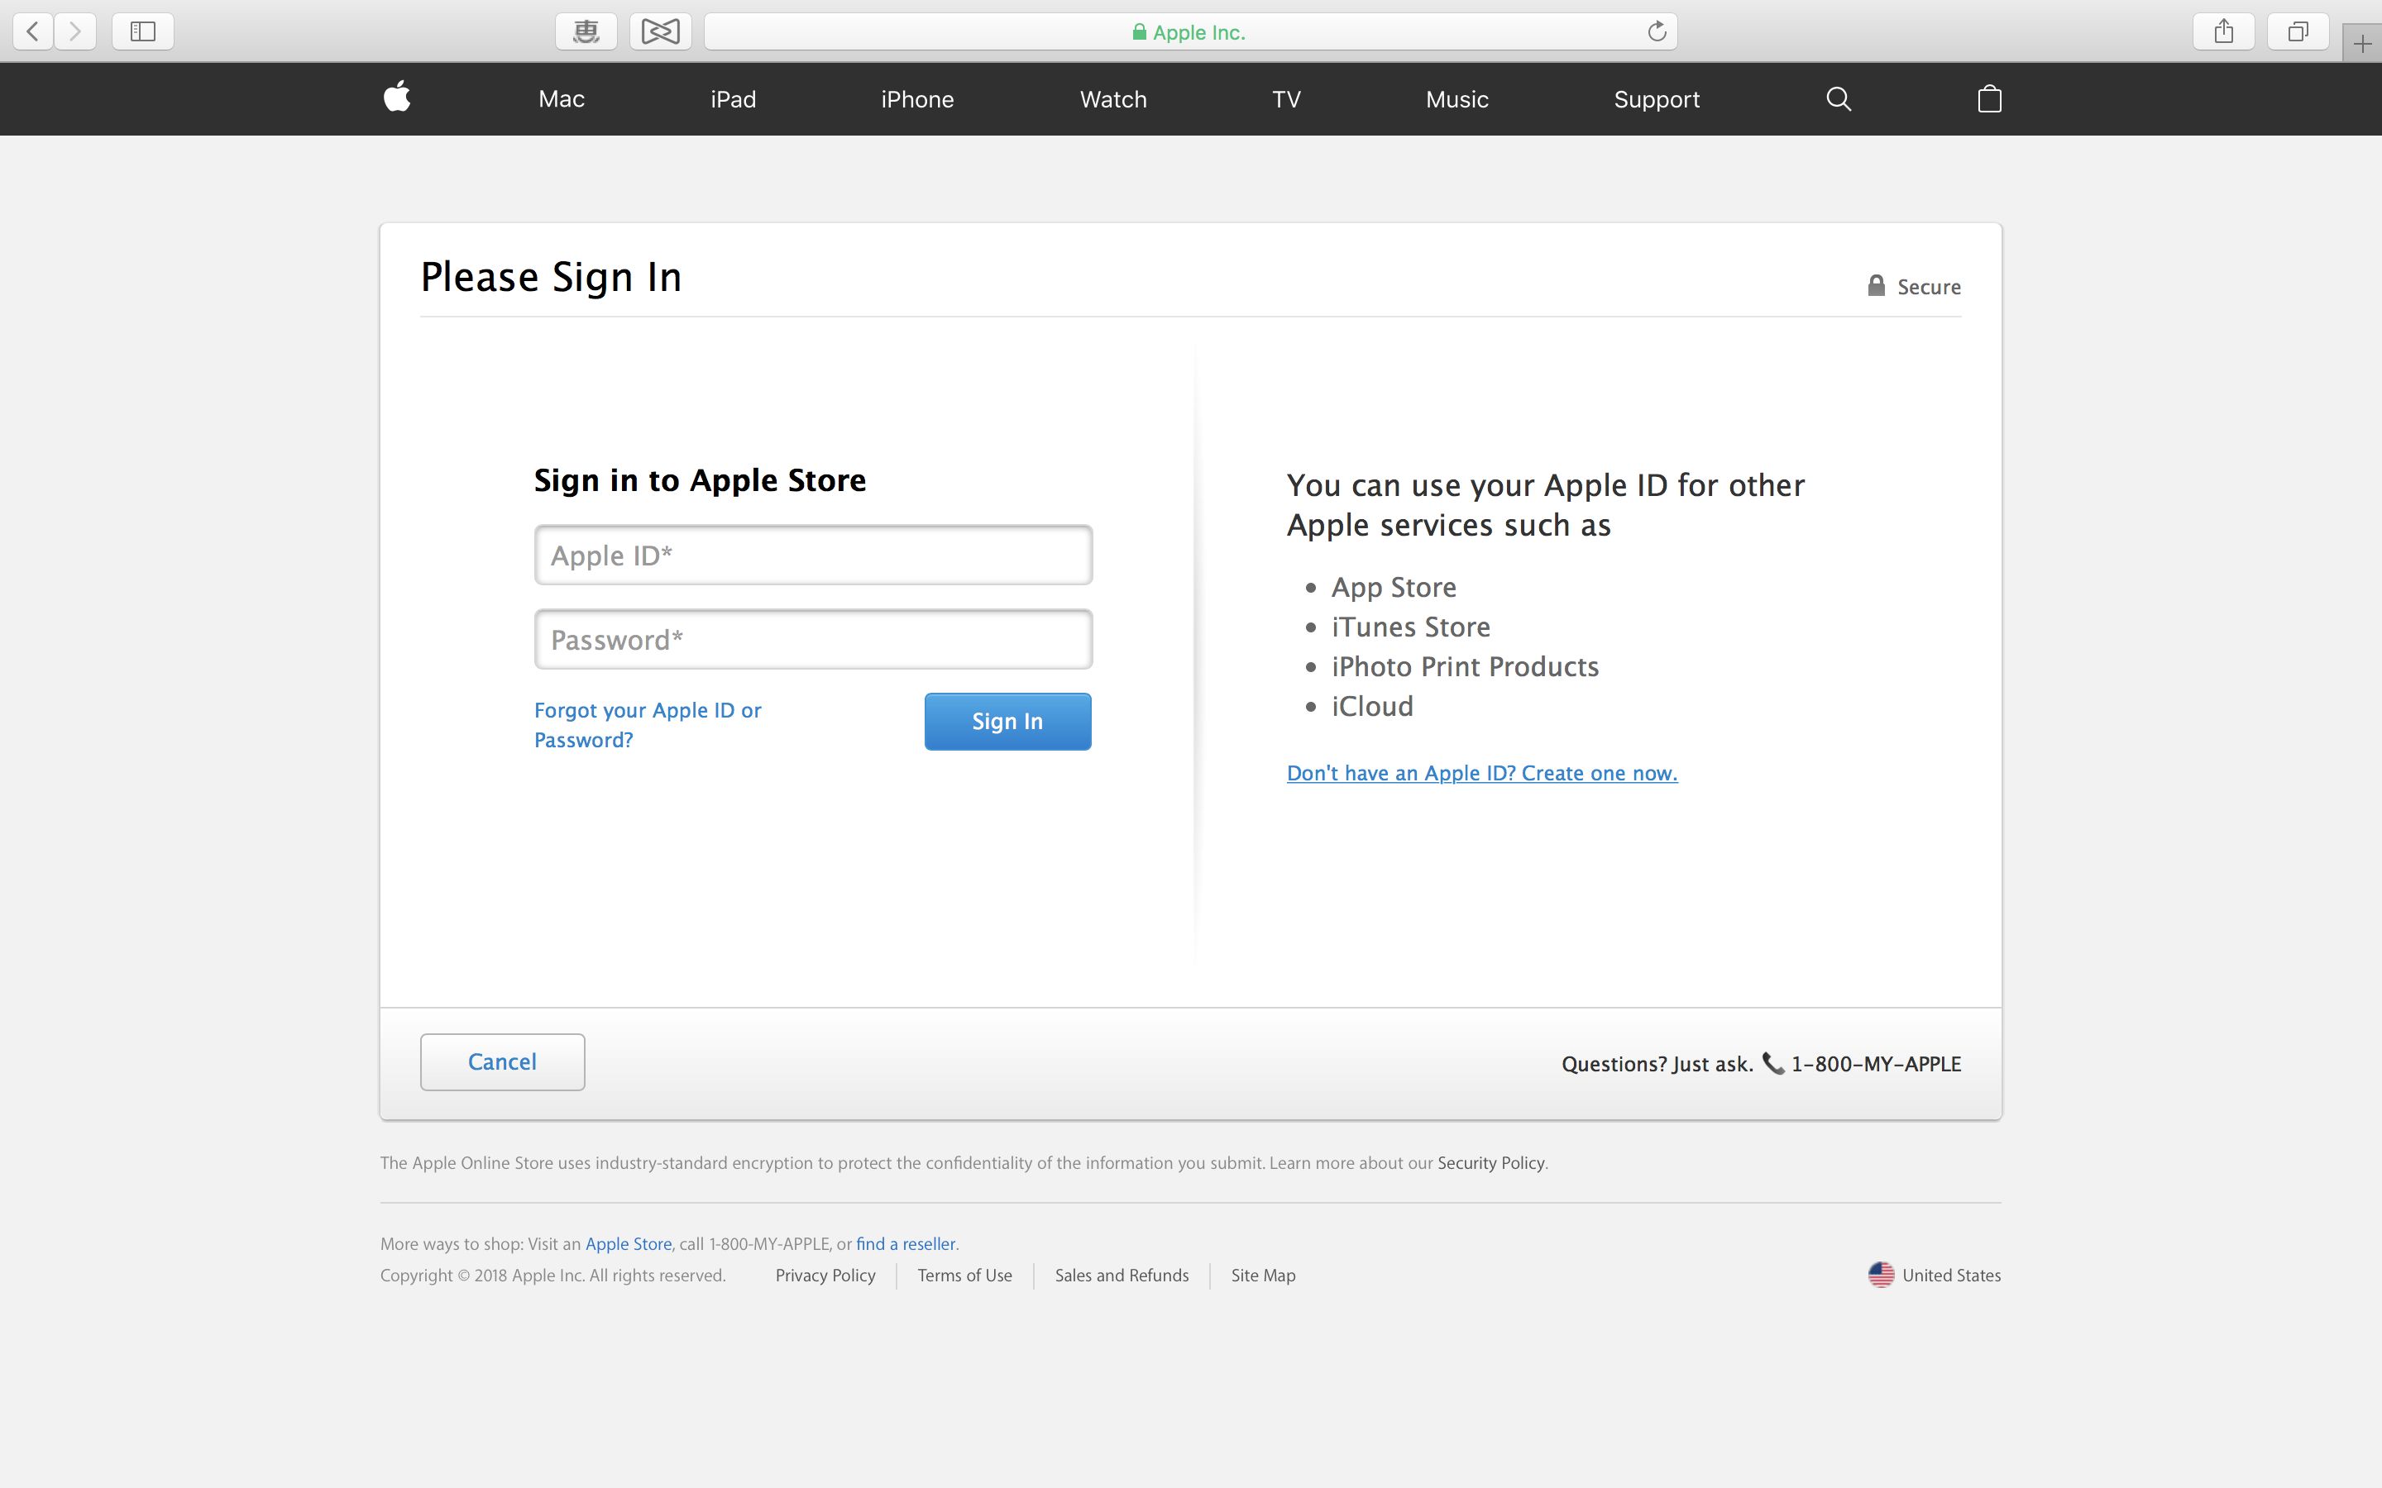2382x1488 pixels.
Task: Focus the Apple ID input field
Action: click(x=813, y=555)
